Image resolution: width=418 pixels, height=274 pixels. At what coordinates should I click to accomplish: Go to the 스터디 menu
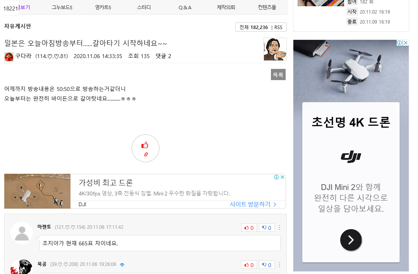tap(144, 7)
